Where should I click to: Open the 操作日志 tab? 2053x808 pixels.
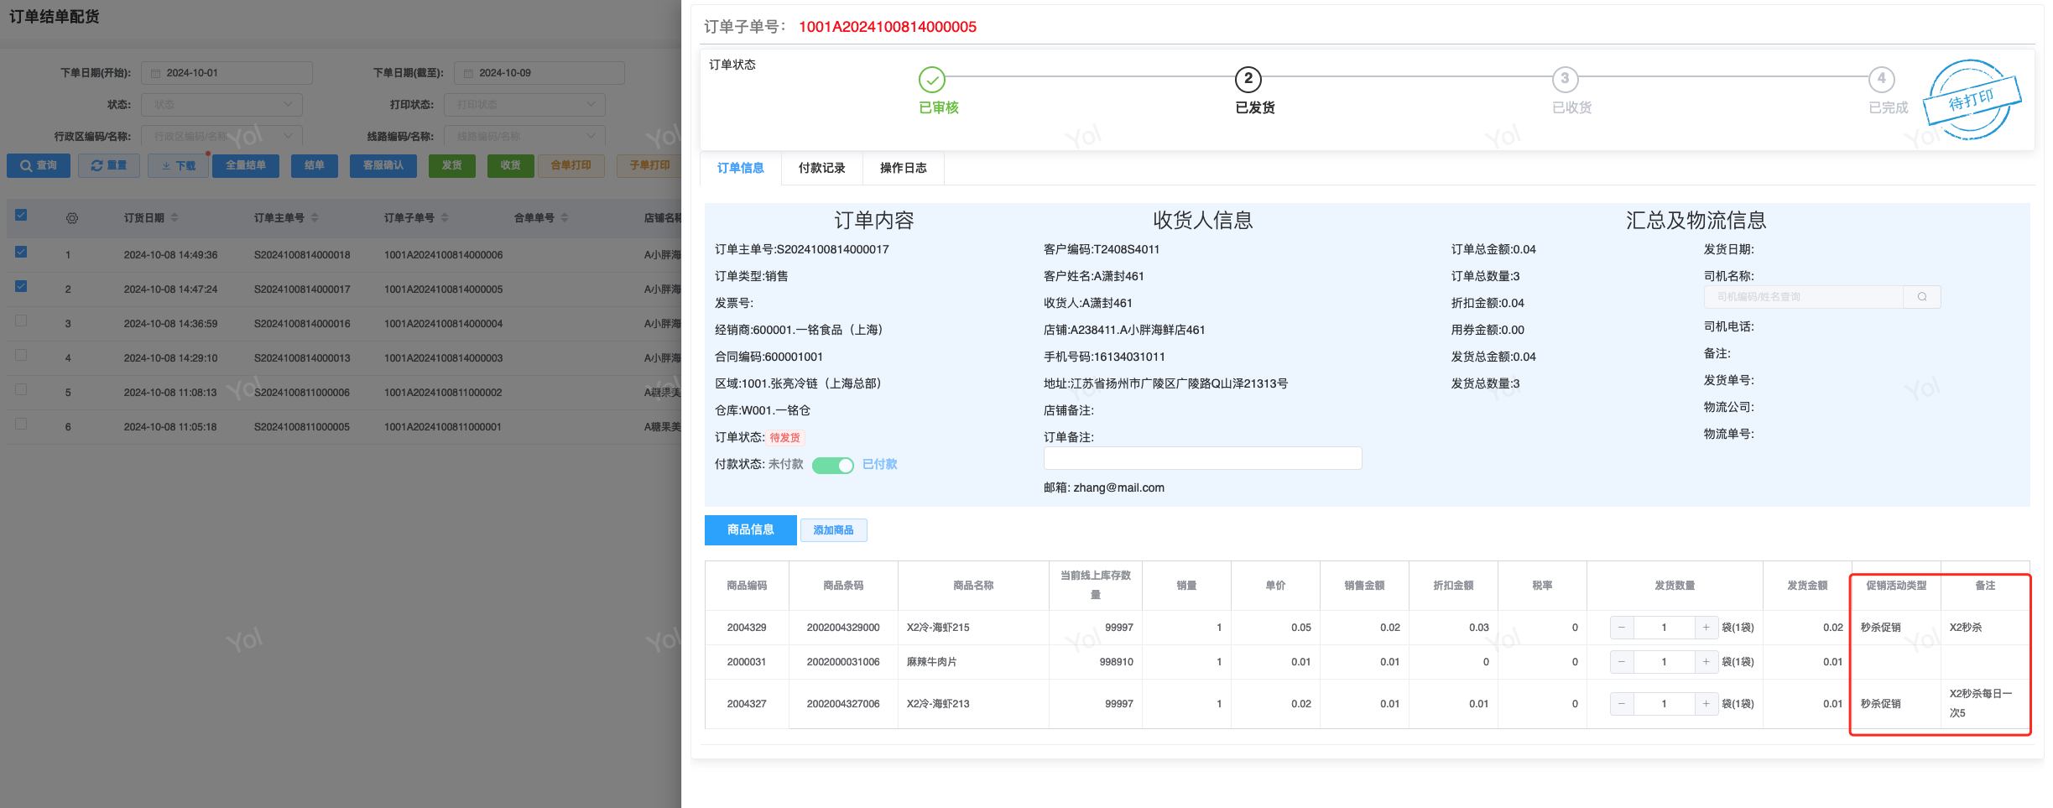[903, 168]
